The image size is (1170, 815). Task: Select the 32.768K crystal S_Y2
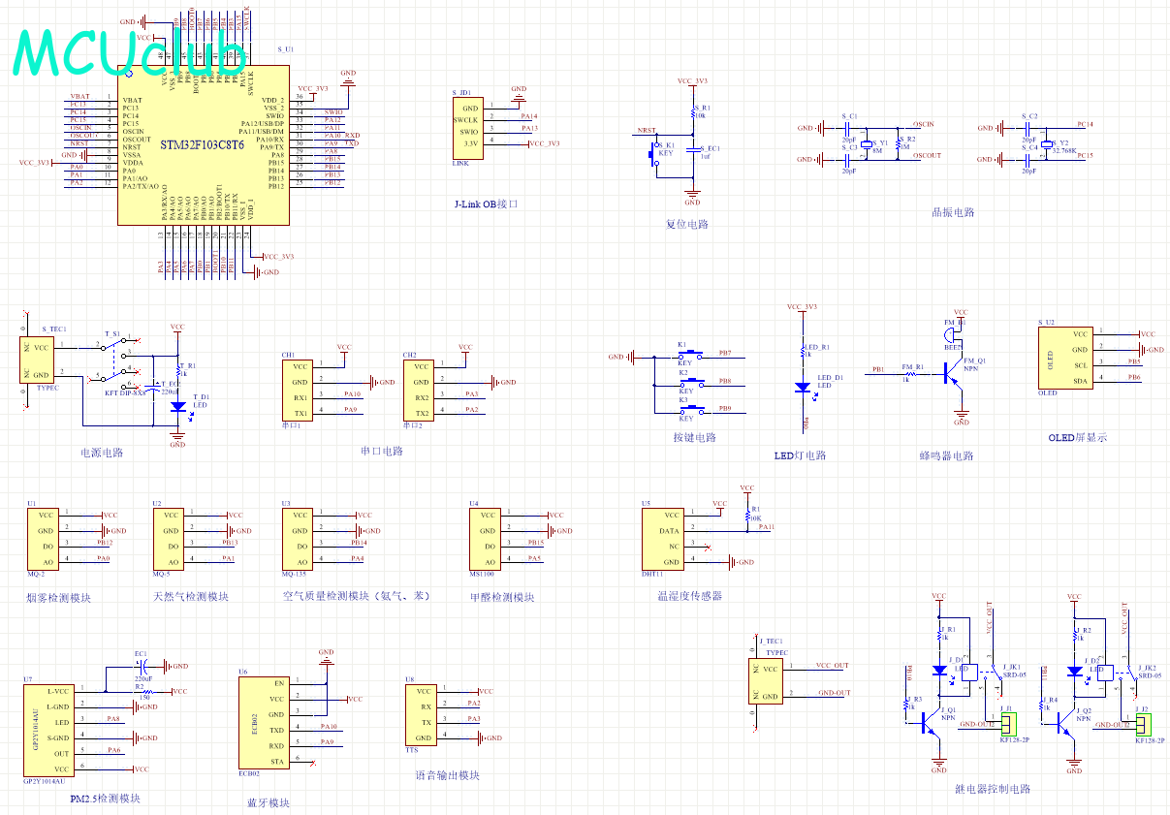click(1045, 142)
